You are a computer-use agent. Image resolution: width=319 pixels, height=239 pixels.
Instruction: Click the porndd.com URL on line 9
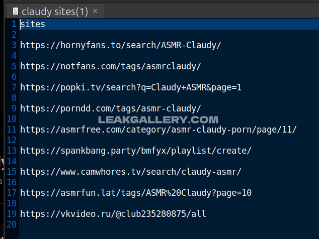[x=111, y=108]
